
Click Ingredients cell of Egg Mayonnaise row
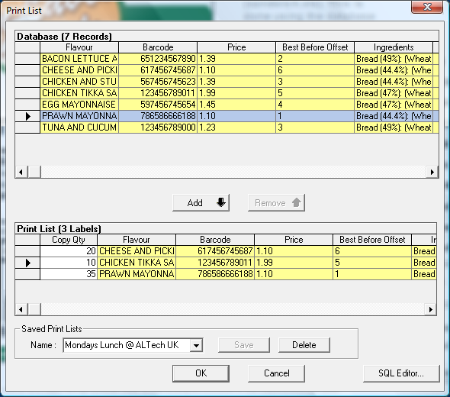(394, 105)
